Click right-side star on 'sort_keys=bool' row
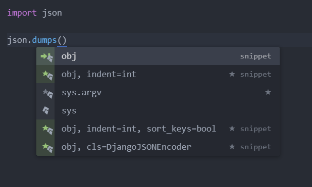The height and width of the screenshot is (187, 312). coord(232,129)
